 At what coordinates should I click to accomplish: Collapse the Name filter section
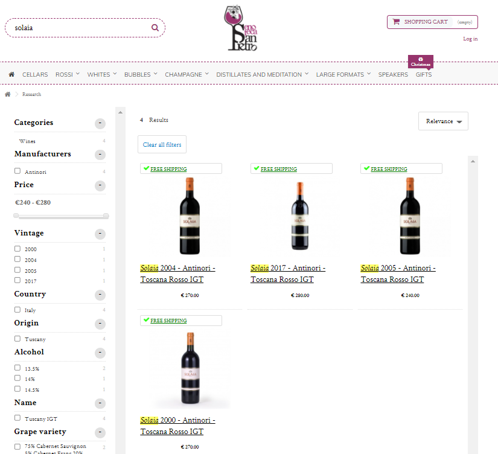tap(100, 403)
